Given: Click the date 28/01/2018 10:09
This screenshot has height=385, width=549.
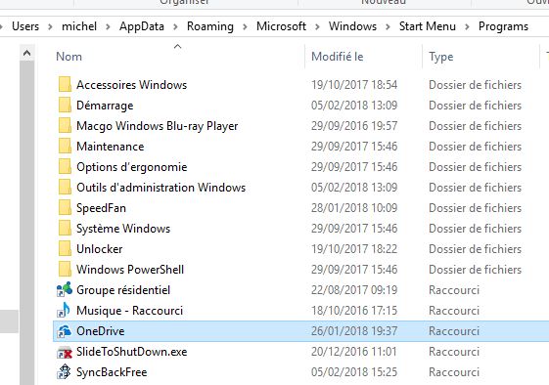Looking at the screenshot, I should point(354,208).
